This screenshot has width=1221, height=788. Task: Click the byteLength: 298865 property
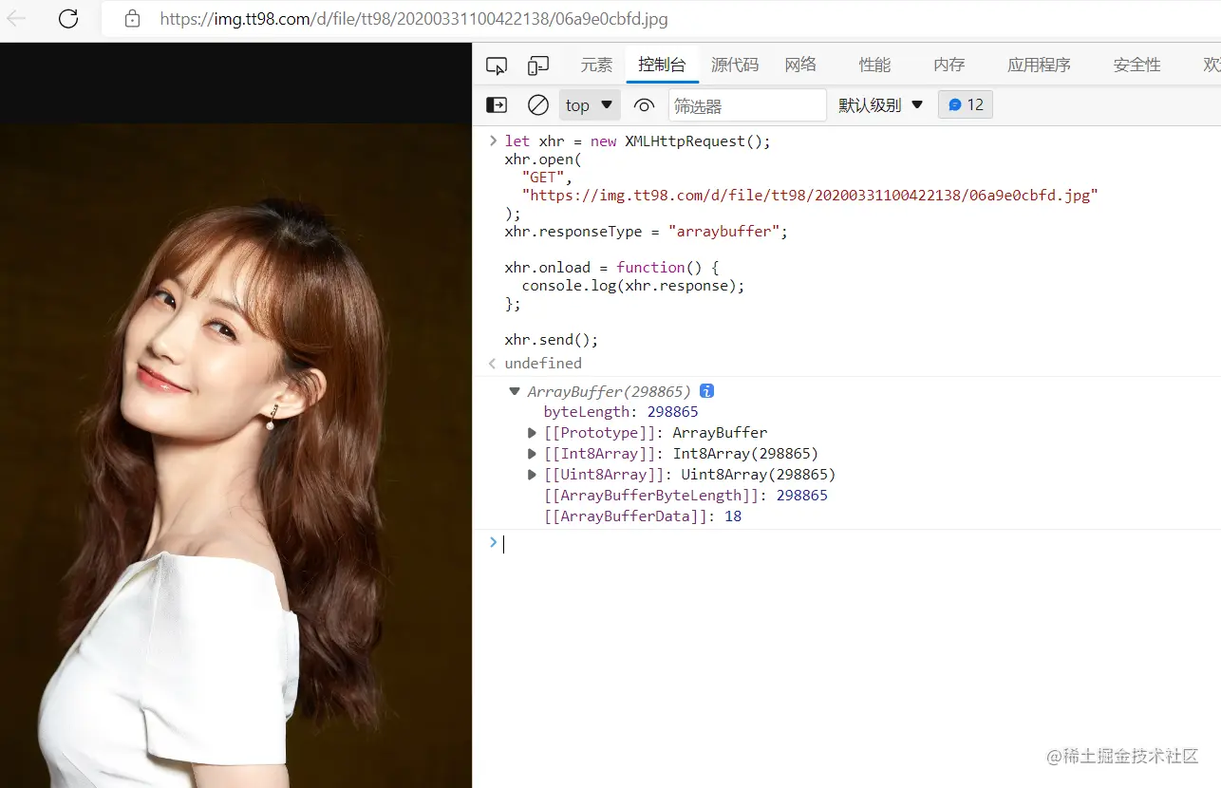coord(621,412)
